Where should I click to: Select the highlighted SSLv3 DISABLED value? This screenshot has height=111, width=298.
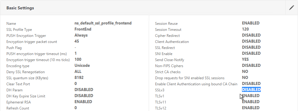pyautogui.click(x=251, y=90)
